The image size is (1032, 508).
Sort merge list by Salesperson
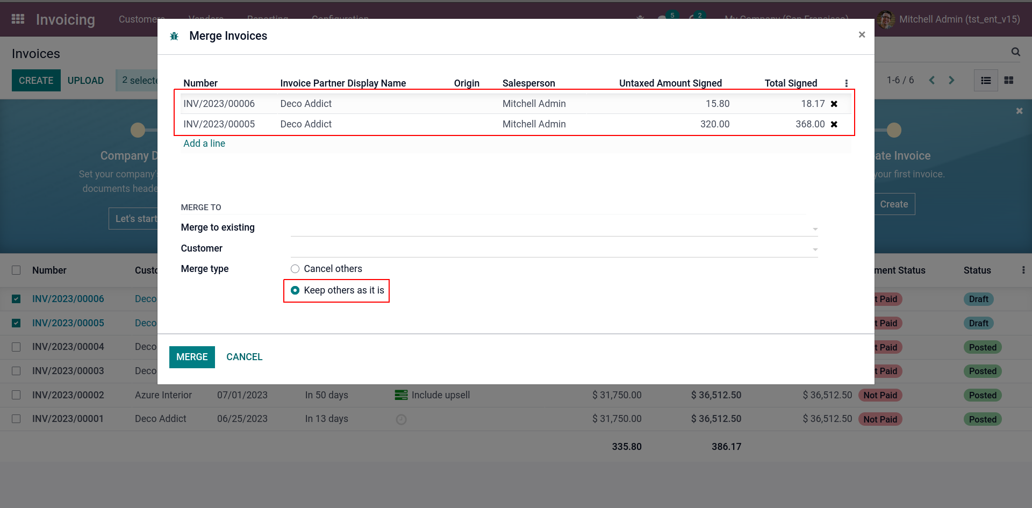pos(529,83)
